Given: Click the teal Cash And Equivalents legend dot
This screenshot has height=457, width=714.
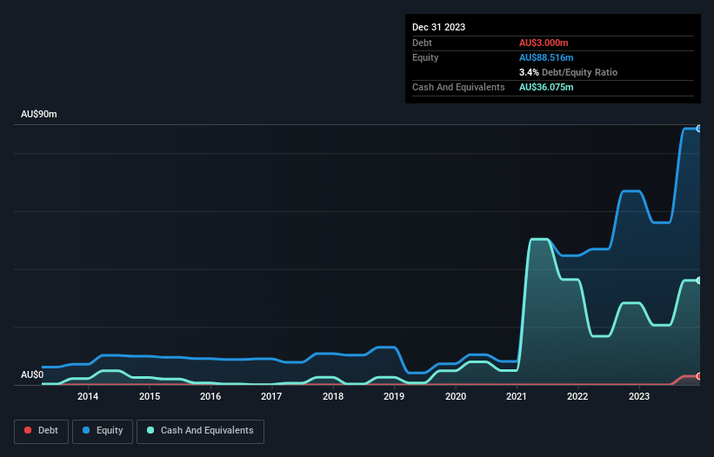Looking at the screenshot, I should [x=150, y=430].
